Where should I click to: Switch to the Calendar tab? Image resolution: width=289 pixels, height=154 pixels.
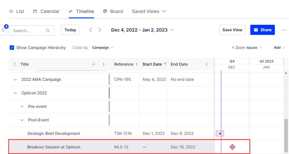pyautogui.click(x=46, y=11)
